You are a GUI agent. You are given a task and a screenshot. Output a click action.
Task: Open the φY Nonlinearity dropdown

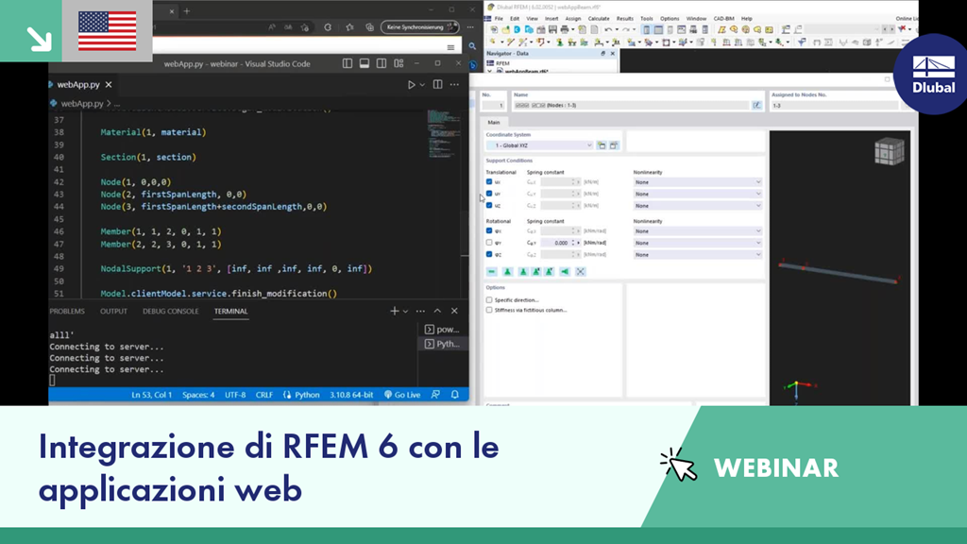[x=698, y=243]
